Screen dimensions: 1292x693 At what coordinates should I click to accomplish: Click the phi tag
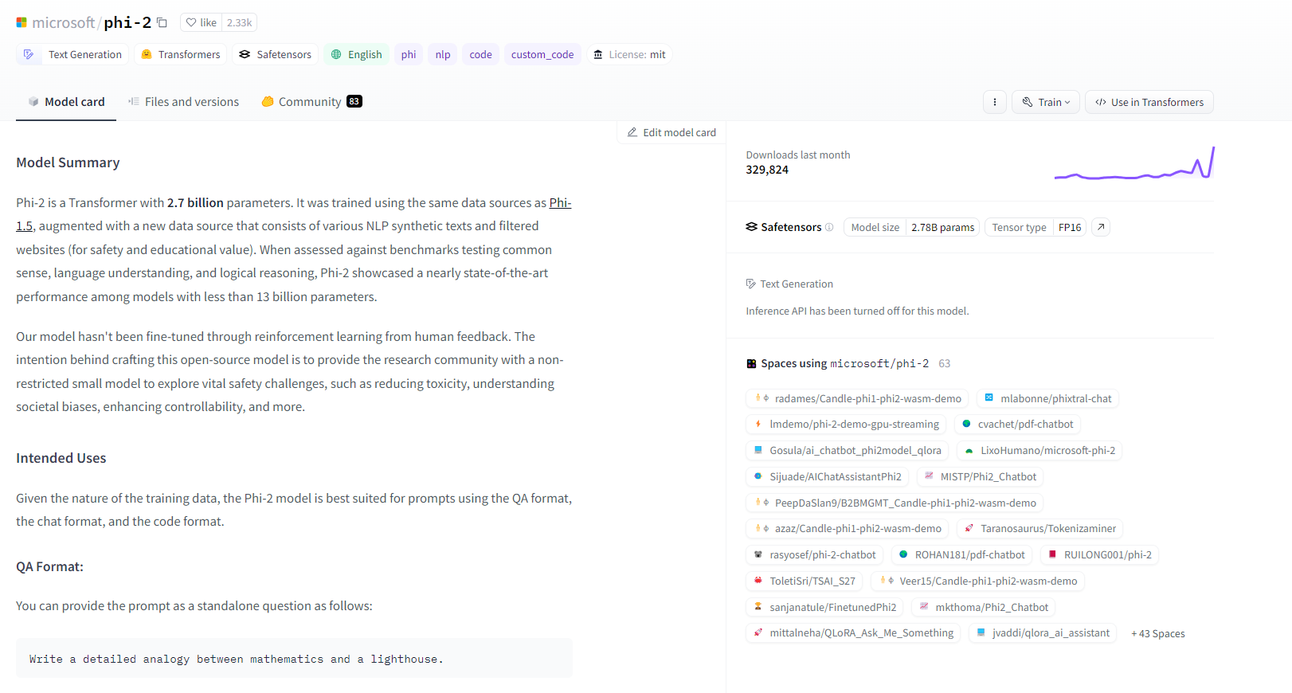click(x=409, y=54)
